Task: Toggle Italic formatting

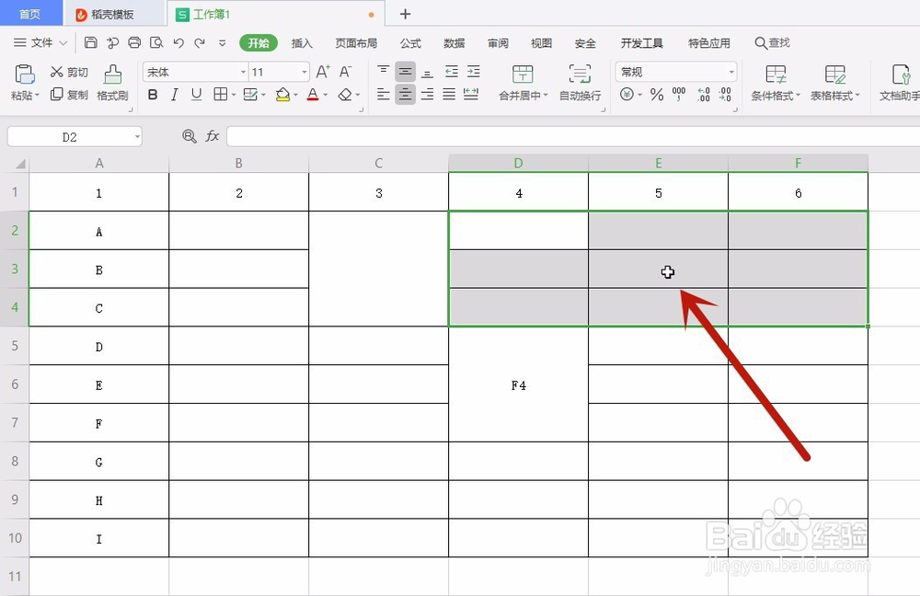Action: click(x=174, y=95)
